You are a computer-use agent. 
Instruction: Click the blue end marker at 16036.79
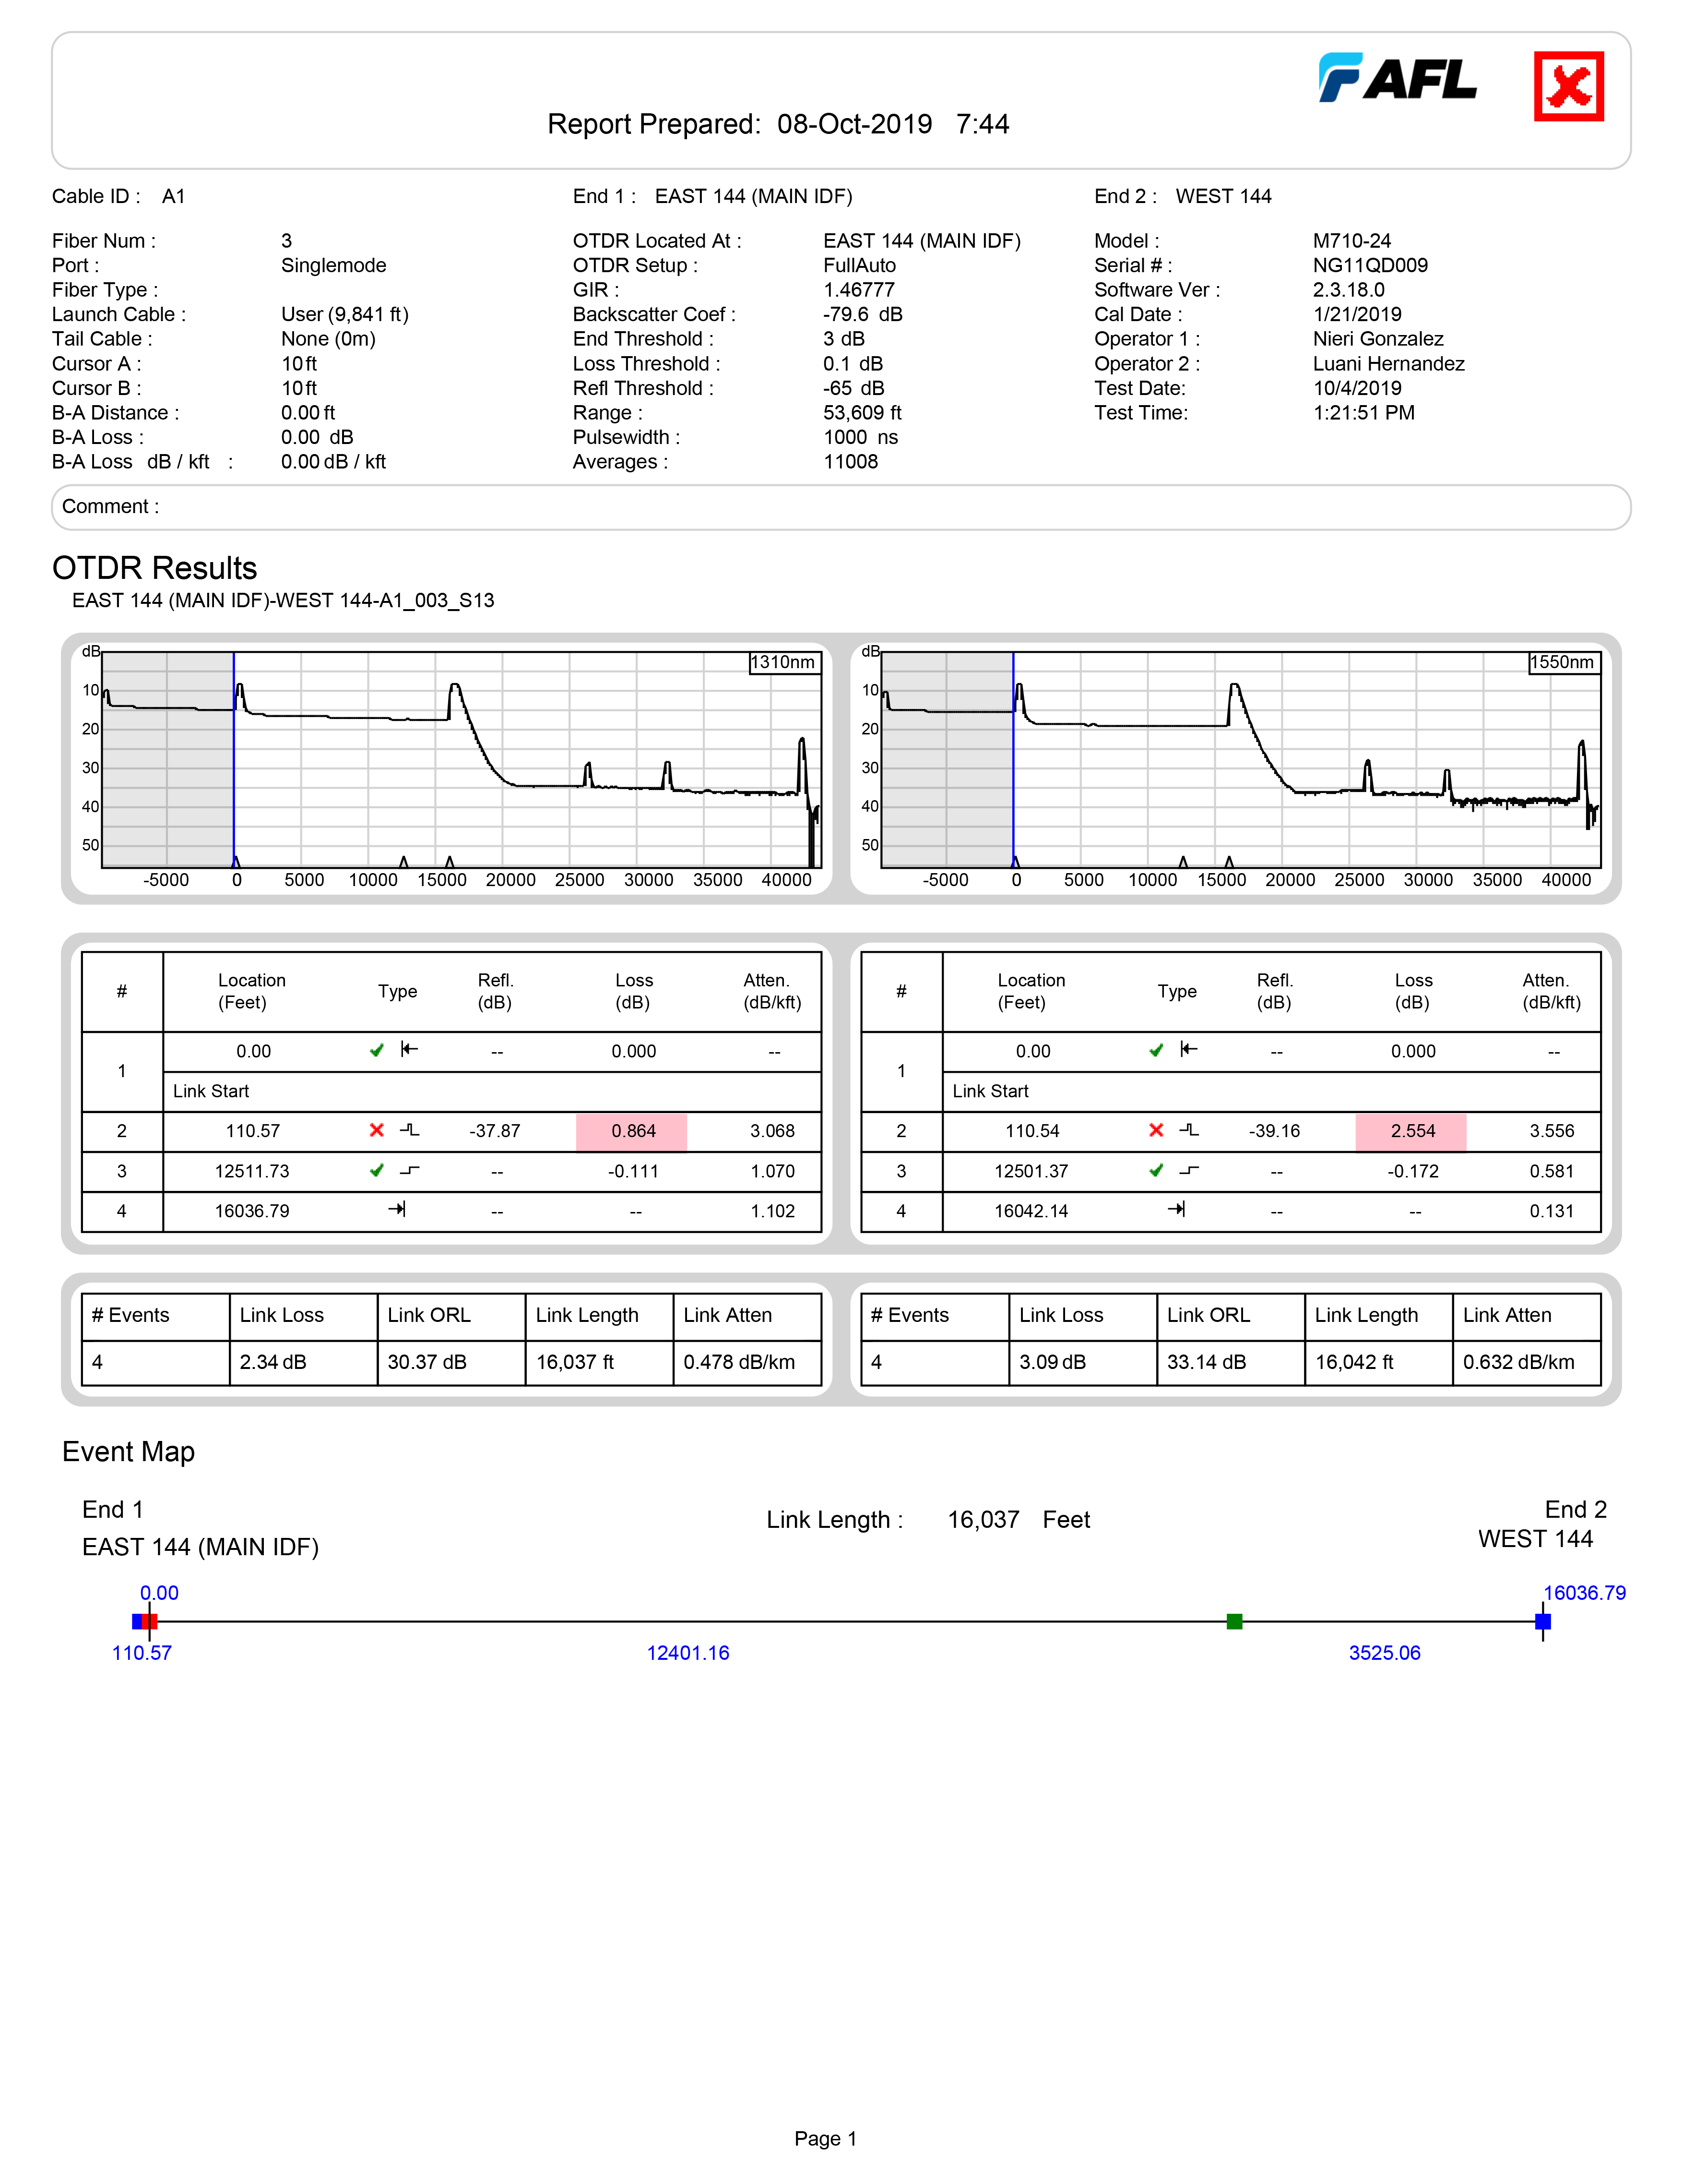pyautogui.click(x=1542, y=1621)
